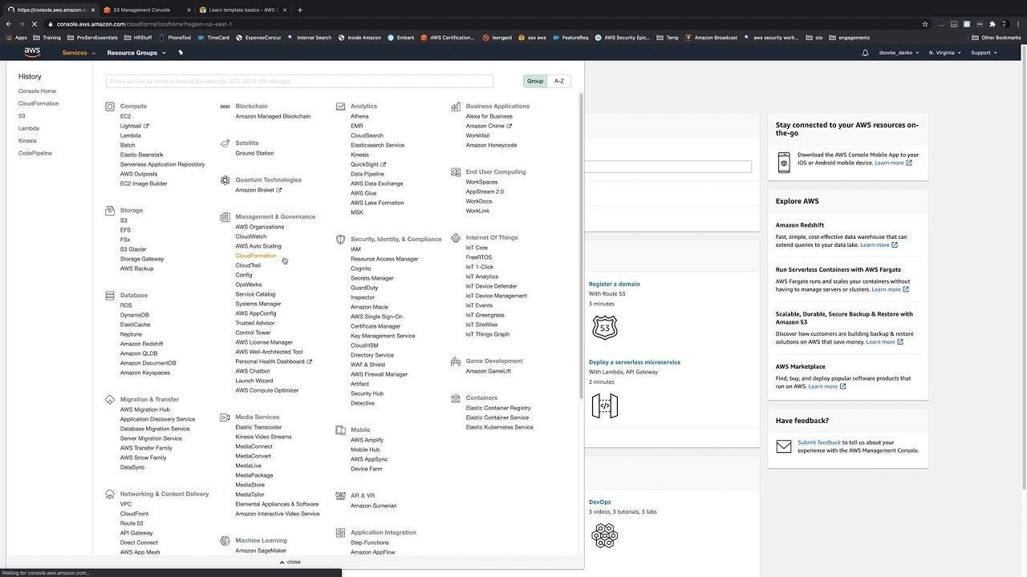Click the Internet Of Things category icon
This screenshot has width=1027, height=577.
coord(456,237)
